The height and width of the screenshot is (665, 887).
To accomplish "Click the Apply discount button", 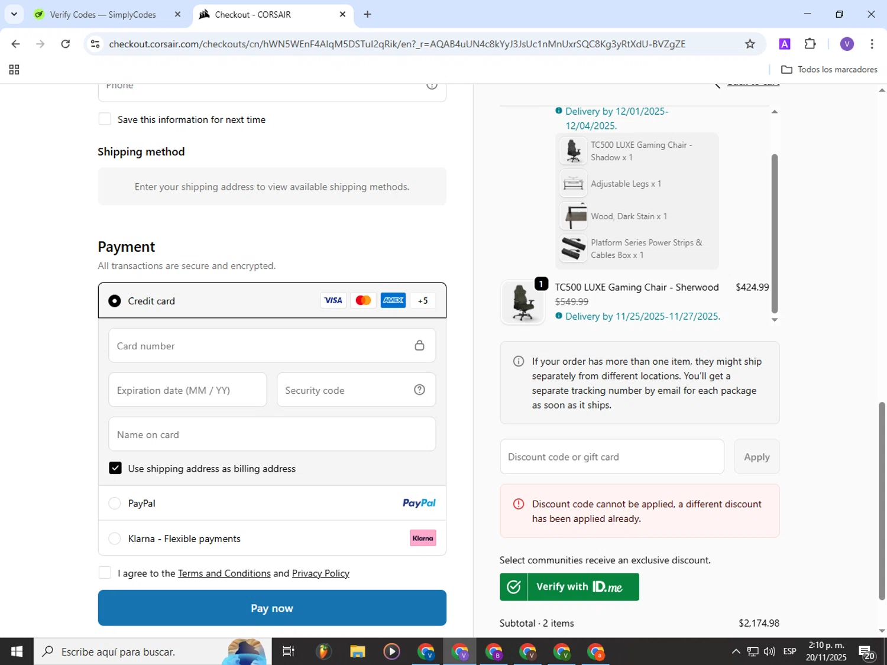I will tap(756, 456).
